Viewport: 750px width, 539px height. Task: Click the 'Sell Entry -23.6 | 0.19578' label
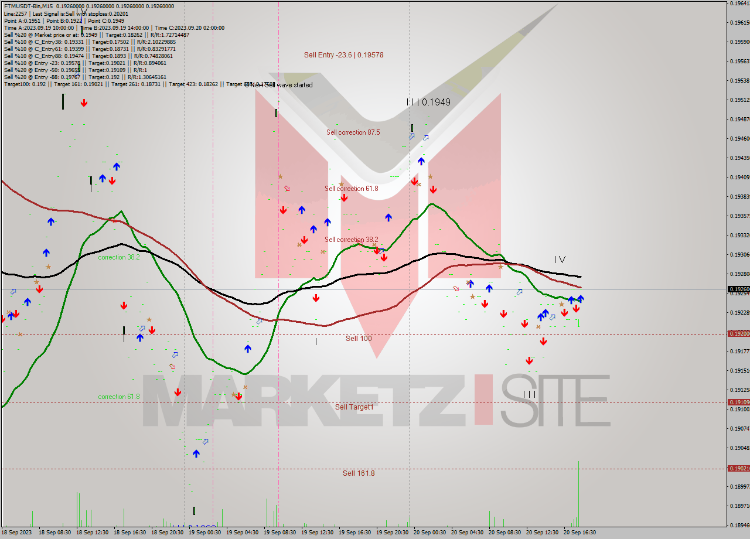[343, 55]
